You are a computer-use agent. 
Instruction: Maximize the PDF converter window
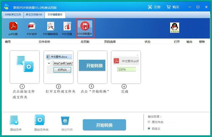(198, 7)
